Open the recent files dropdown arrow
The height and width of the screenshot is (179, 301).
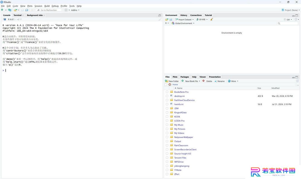pos(18,10)
